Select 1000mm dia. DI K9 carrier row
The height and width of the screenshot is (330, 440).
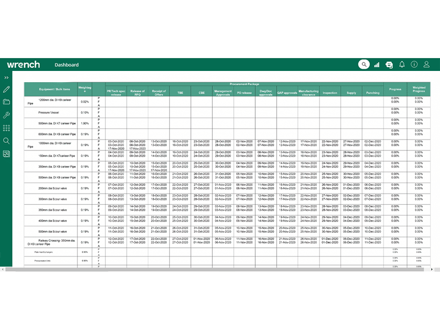tap(227, 145)
